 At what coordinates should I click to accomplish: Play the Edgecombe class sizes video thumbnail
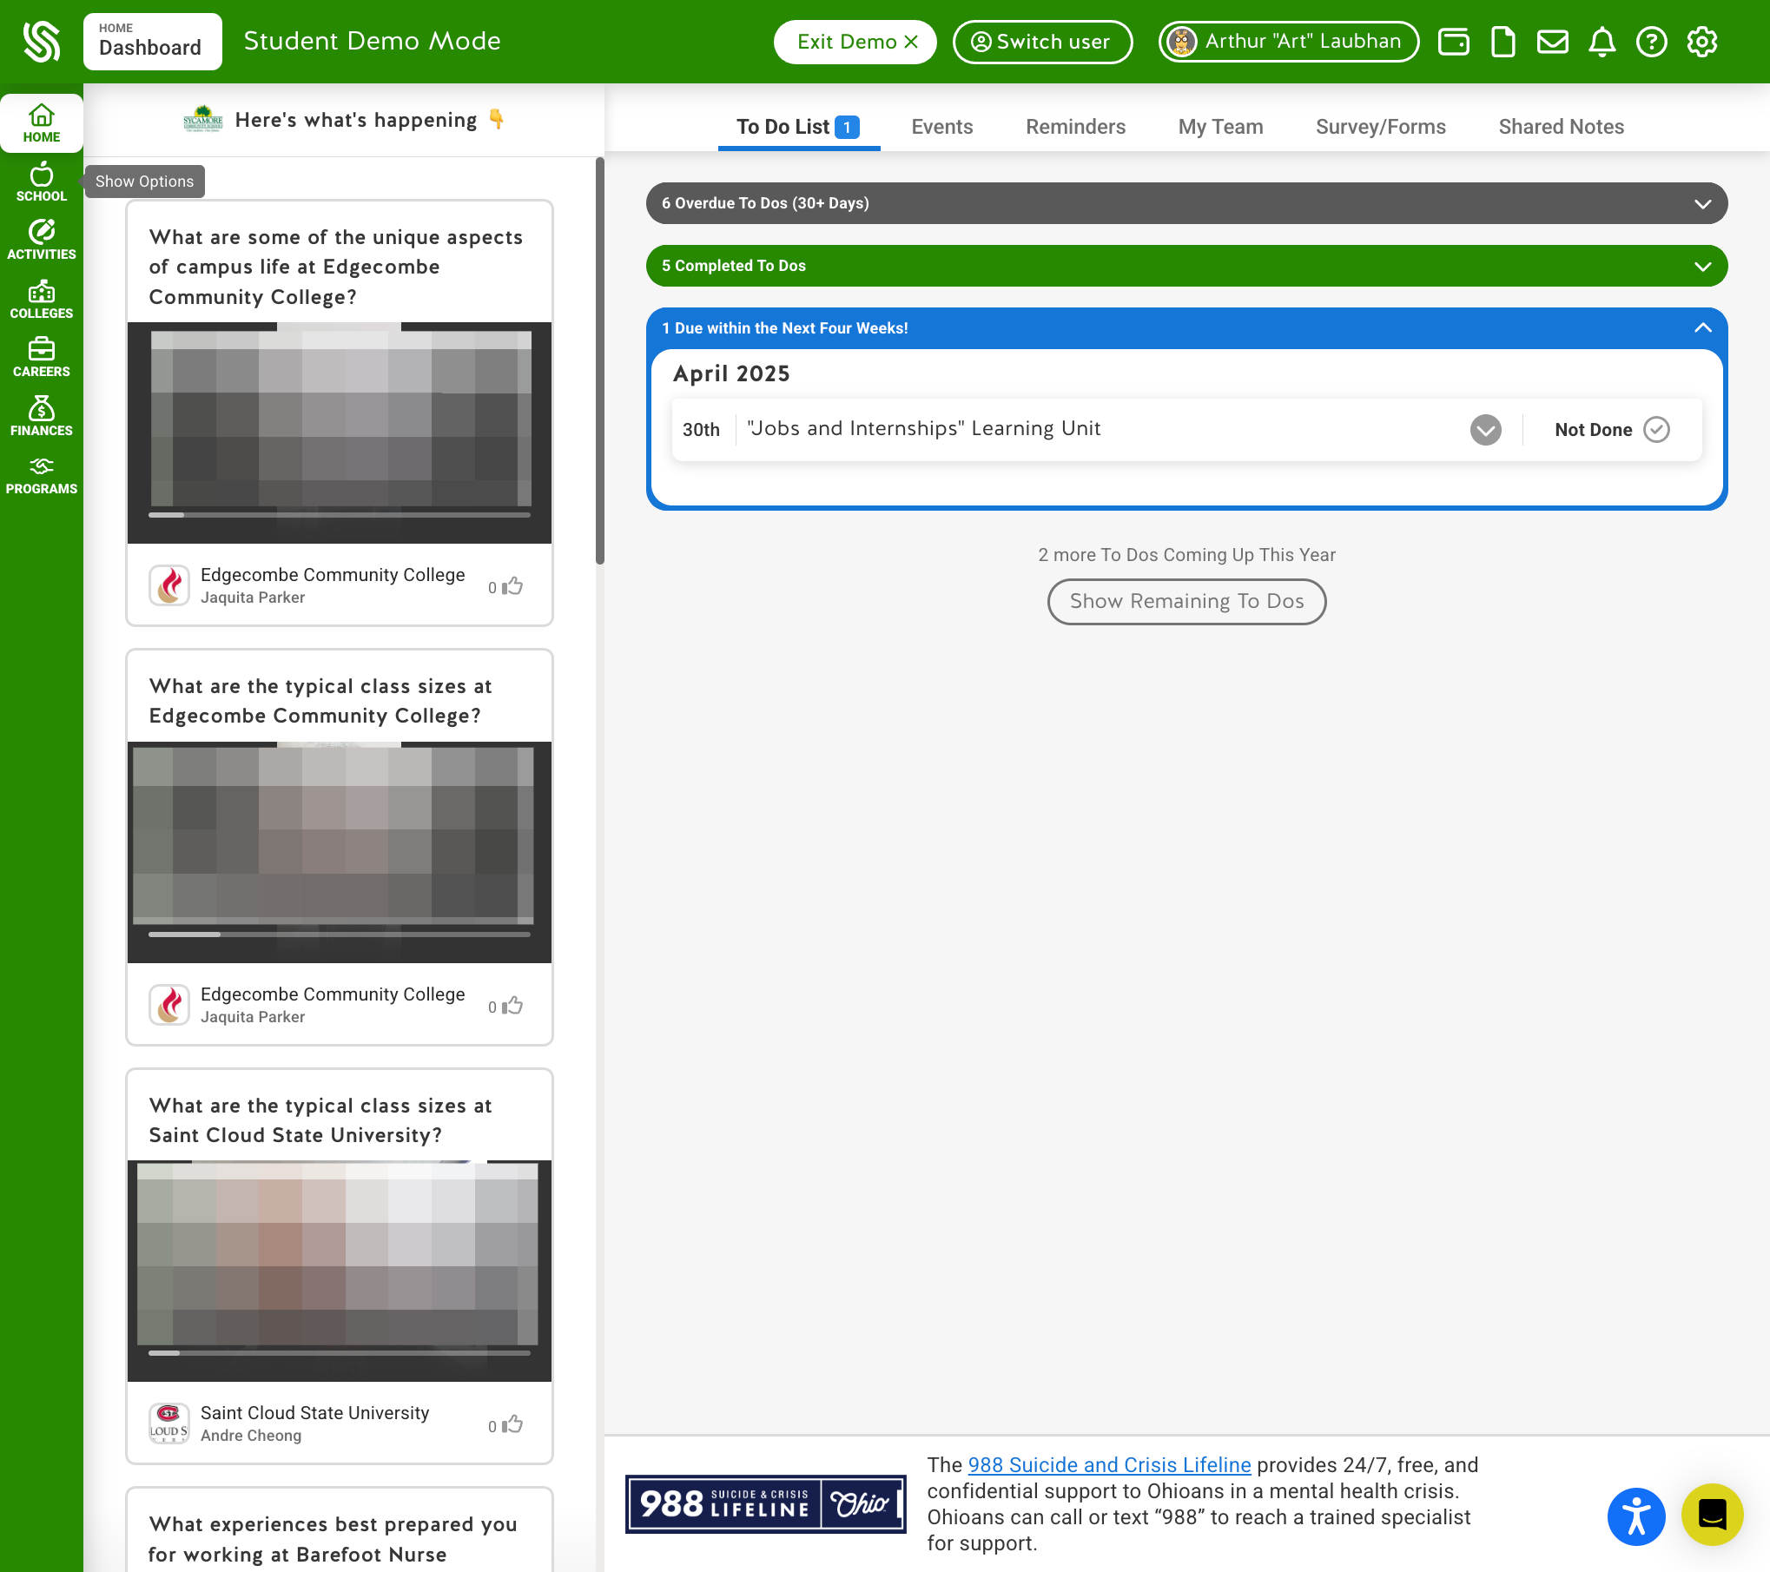click(x=339, y=851)
